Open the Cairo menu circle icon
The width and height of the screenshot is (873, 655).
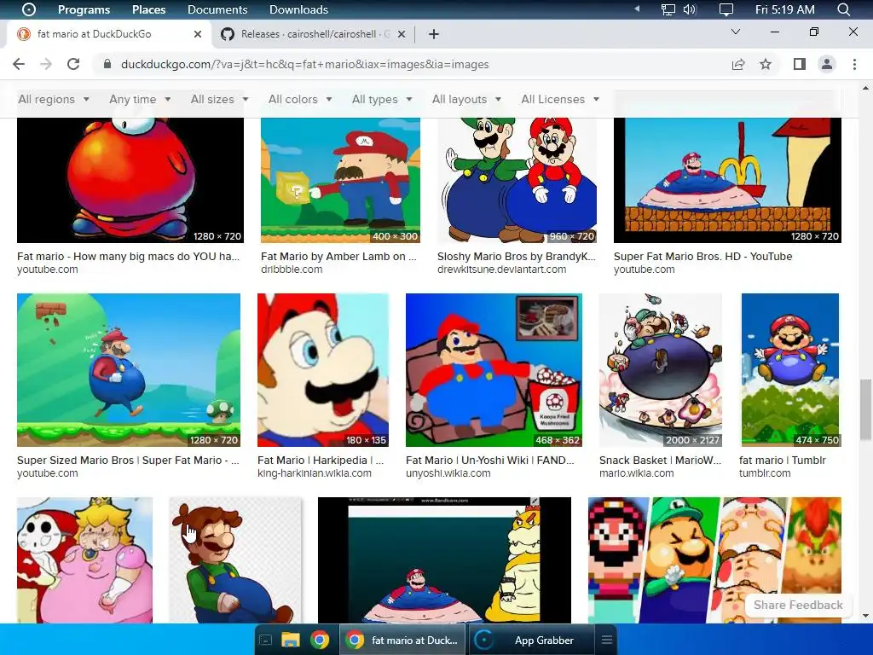[29, 9]
